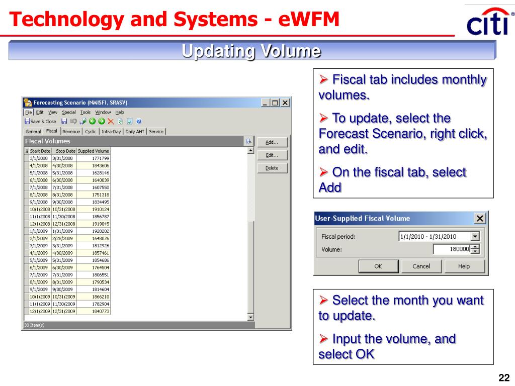Screen dimensions: 515x386
Task: Close the Forecasting Scenario window
Action: [x=285, y=103]
